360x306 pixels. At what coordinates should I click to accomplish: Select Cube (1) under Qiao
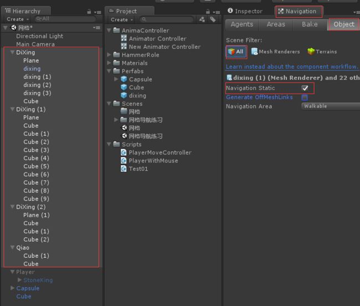point(36,256)
